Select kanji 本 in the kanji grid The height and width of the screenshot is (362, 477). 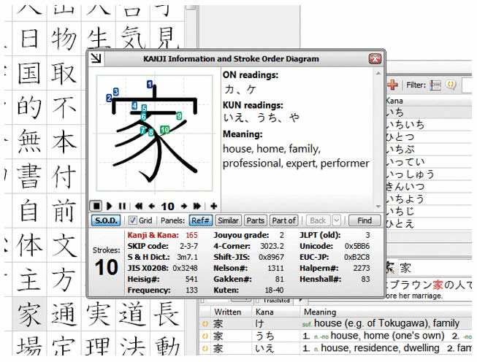tap(64, 142)
